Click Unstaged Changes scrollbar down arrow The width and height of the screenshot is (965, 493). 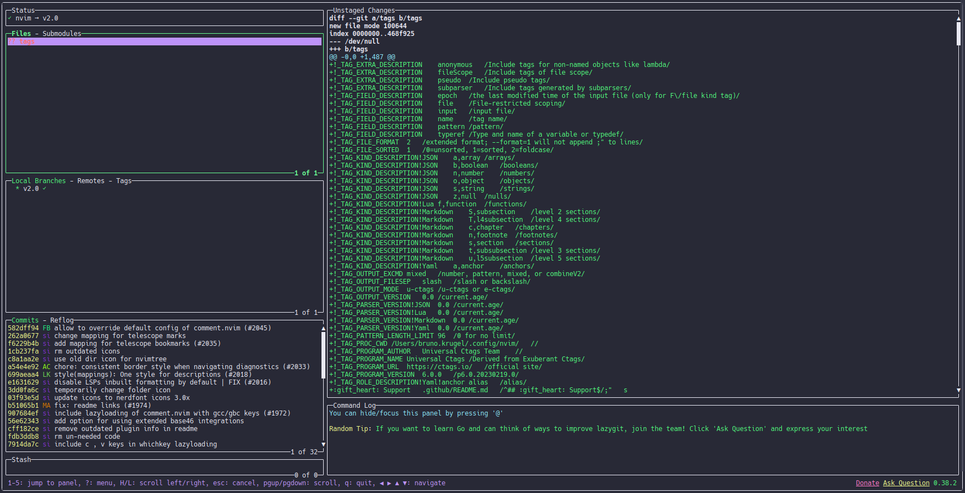point(958,390)
